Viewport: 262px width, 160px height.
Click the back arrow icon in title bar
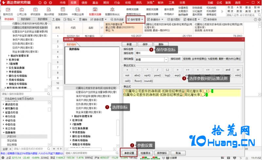tap(45, 3)
